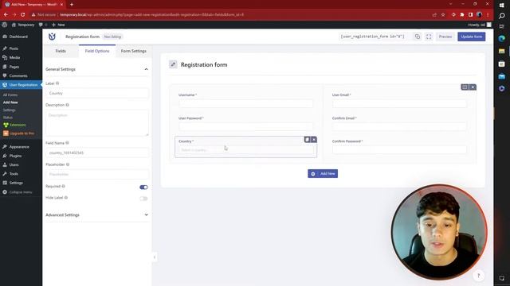Open help question mark button

478,276
